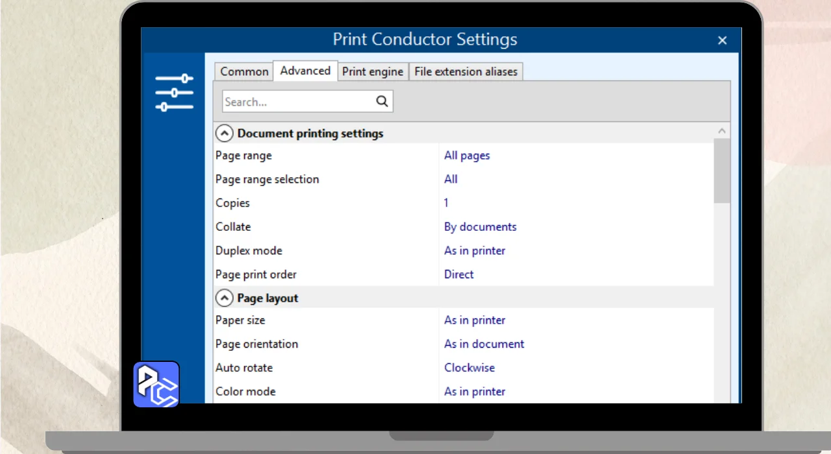Change Page print order Direct setting
Screen dimensions: 831x454
(x=458, y=274)
